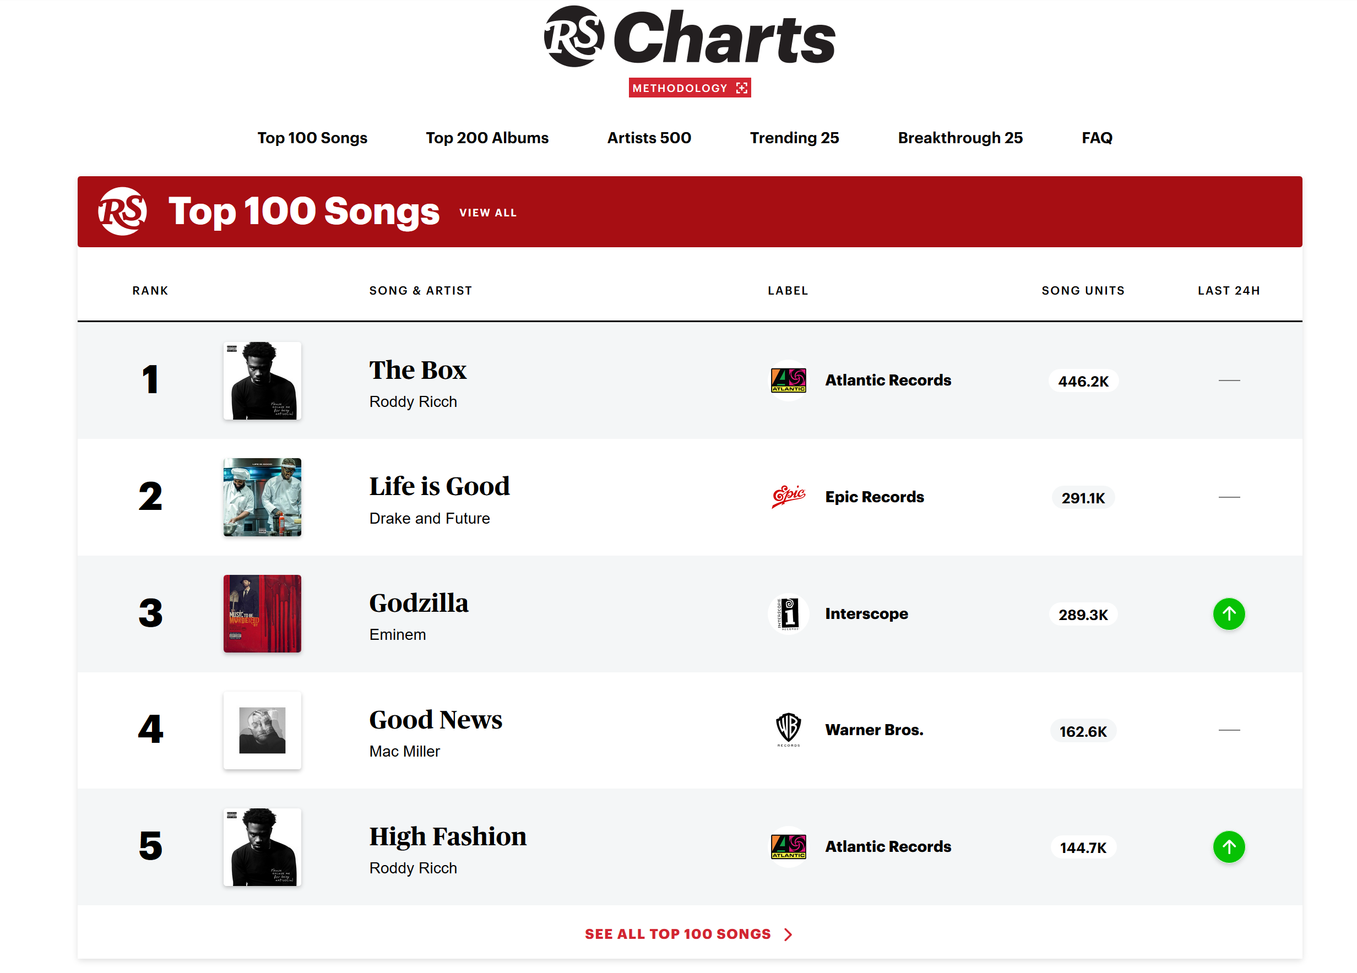
Task: Select The Box album cover thumbnail
Action: tap(262, 380)
